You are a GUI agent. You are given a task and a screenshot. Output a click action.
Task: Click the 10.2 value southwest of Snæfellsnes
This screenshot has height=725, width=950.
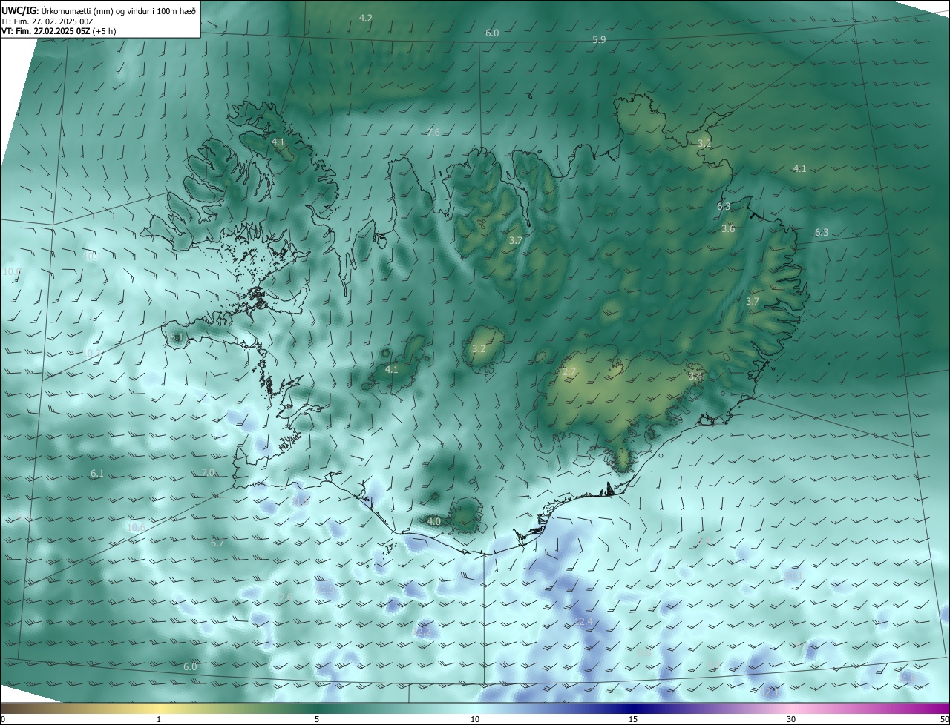[x=92, y=353]
